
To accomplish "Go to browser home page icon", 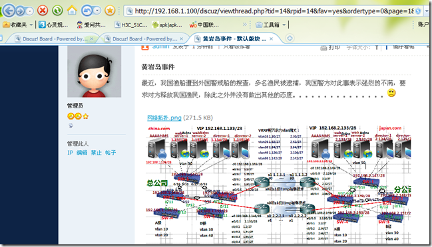I will tap(72, 11).
